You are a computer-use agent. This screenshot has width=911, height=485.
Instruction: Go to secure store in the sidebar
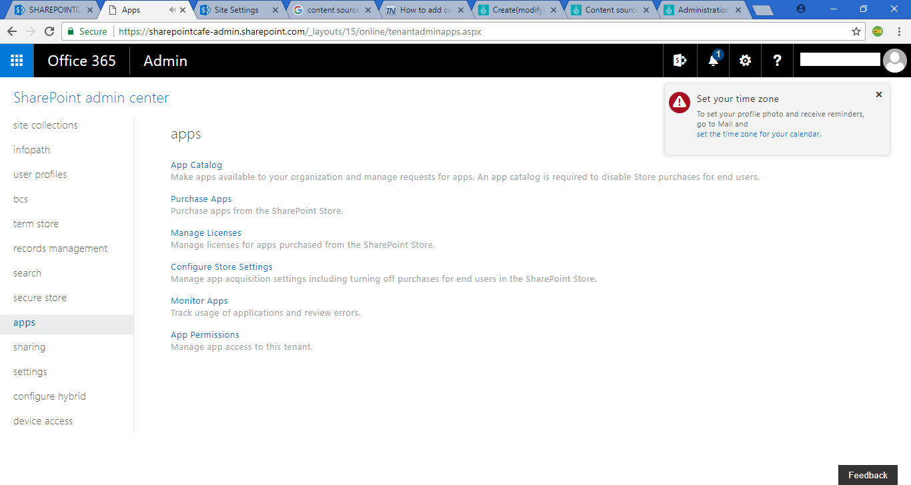click(x=40, y=298)
